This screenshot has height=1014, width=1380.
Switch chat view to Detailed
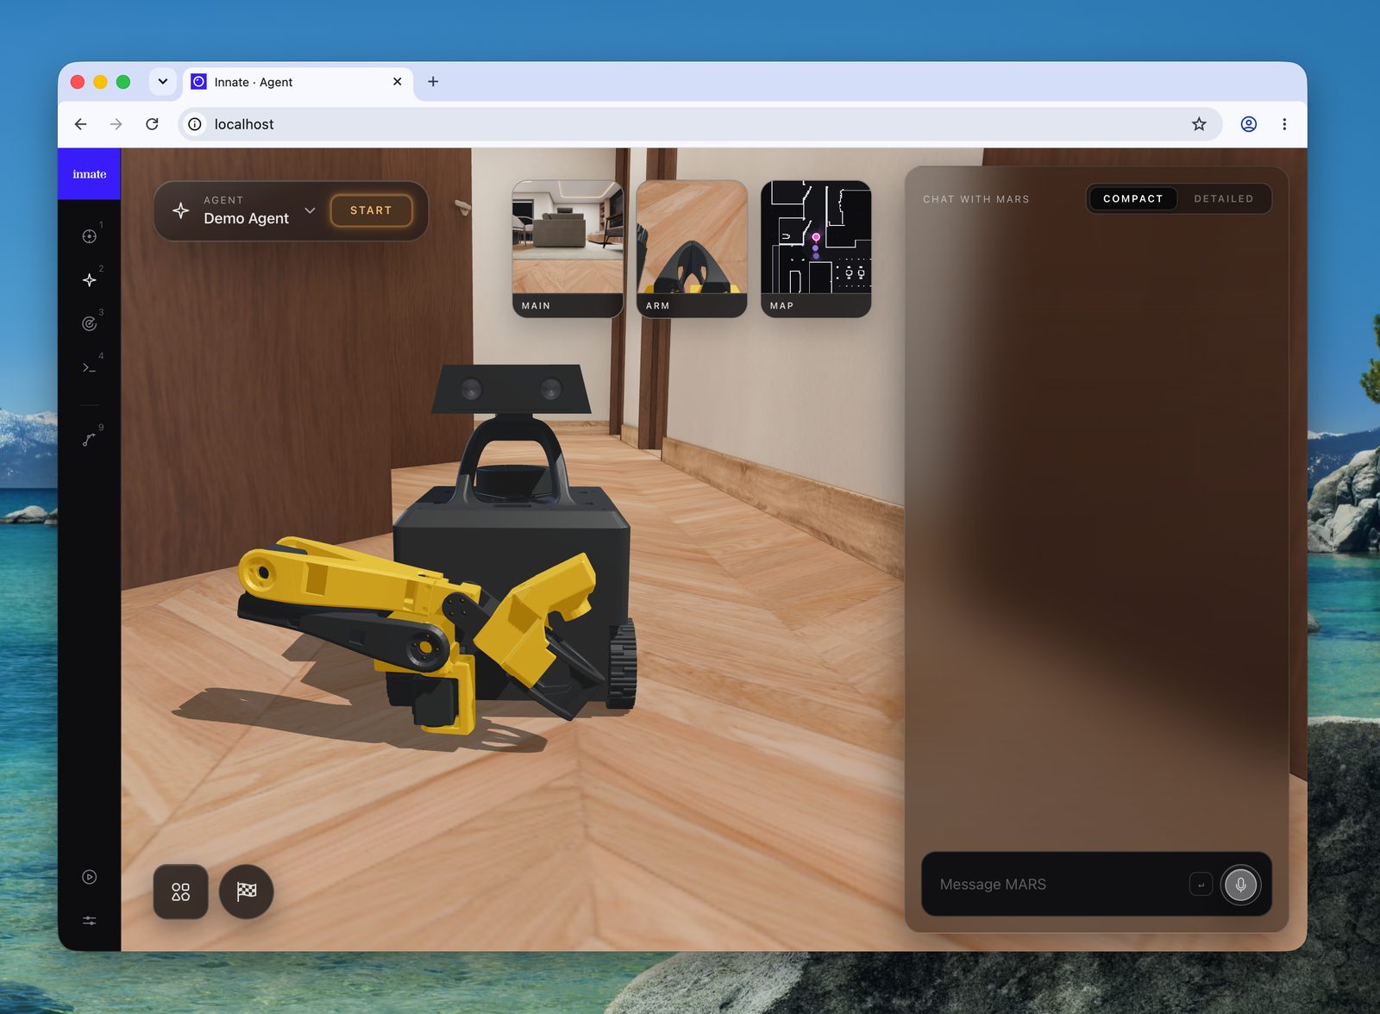[1223, 198]
